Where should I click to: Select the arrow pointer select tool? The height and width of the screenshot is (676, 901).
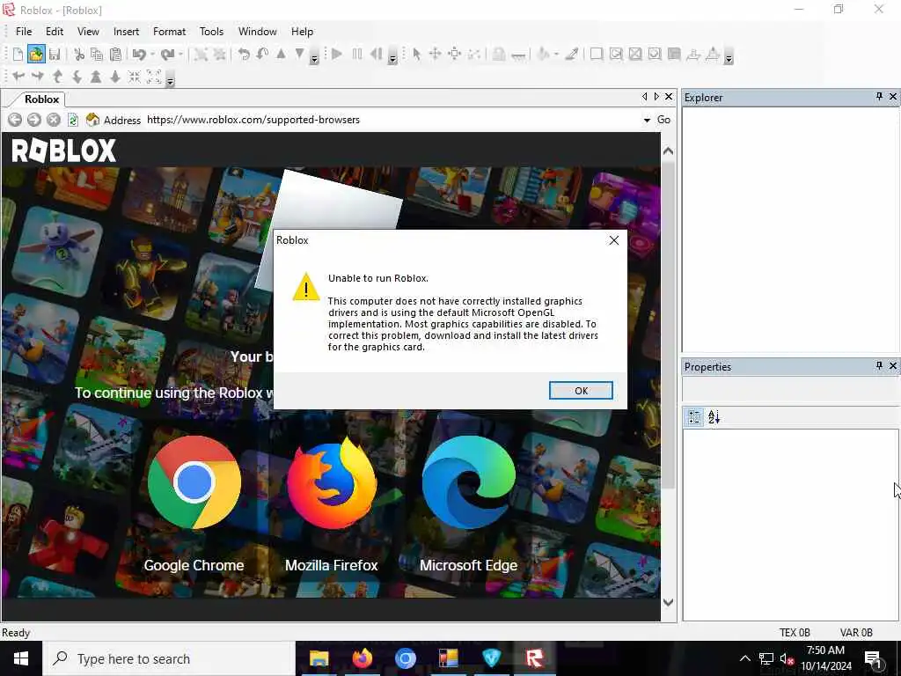click(416, 55)
